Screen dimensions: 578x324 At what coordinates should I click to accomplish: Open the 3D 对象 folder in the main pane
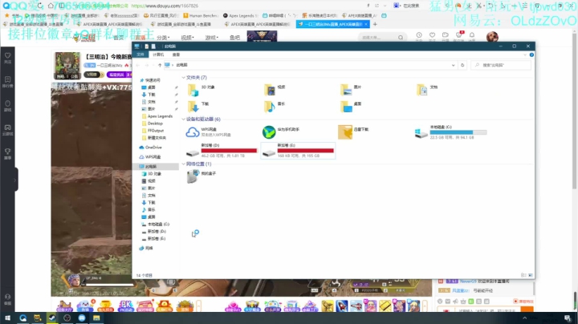pyautogui.click(x=201, y=89)
